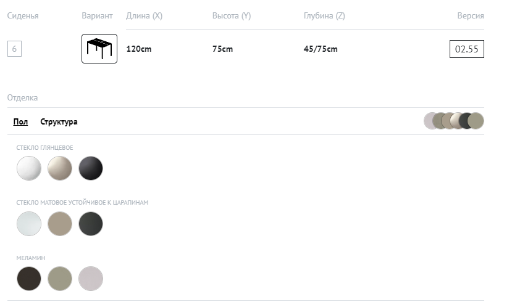This screenshot has width=512, height=307.
Task: Pick the beige glossy glass swatch
Action: tap(60, 168)
